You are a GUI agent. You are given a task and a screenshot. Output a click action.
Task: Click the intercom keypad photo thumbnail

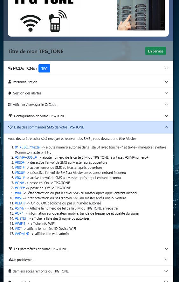pos(141,15)
